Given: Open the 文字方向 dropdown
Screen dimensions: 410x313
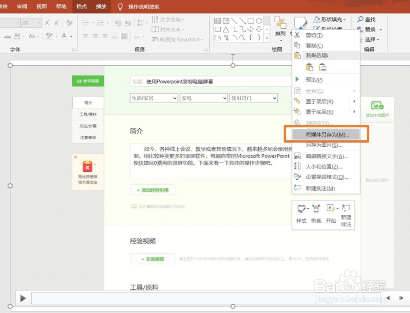Looking at the screenshot, I should click(x=168, y=19).
